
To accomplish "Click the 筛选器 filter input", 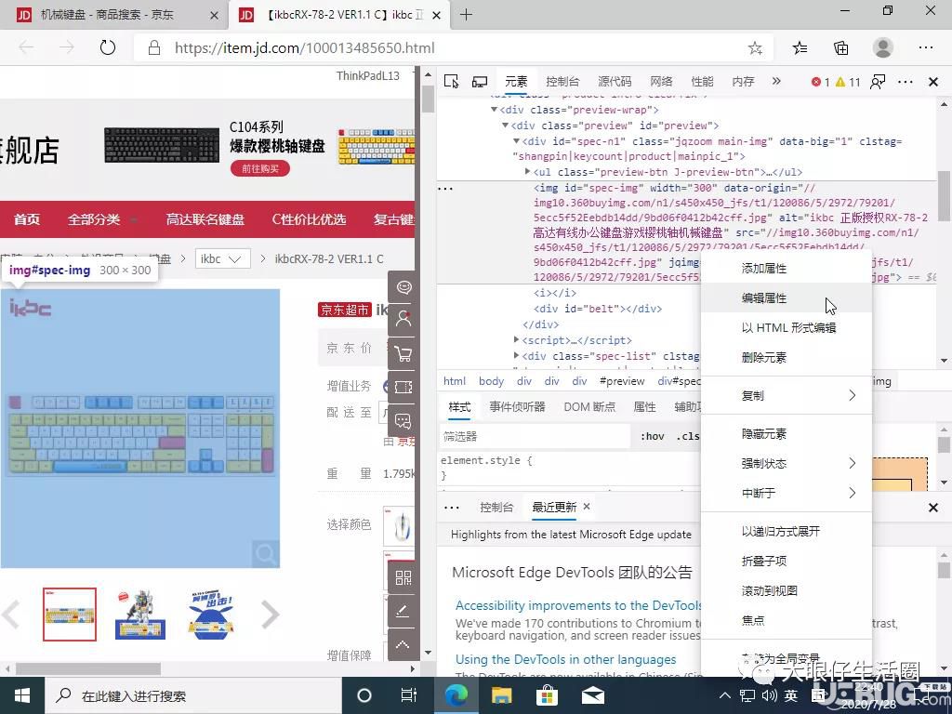I will click(535, 437).
